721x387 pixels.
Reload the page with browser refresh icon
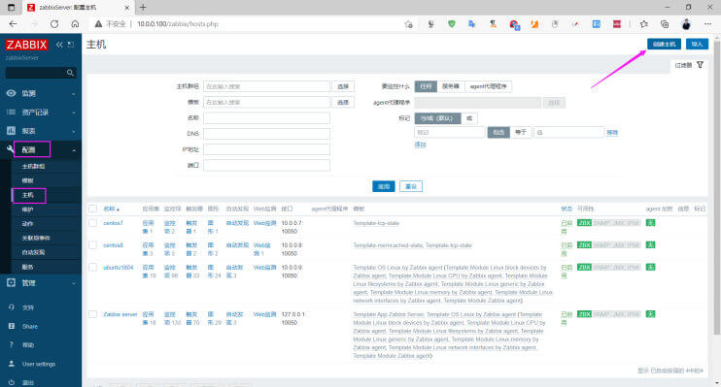(54, 24)
